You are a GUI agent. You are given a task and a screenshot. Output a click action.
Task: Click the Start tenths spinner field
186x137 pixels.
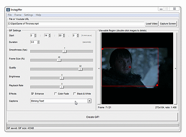(x=75, y=35)
